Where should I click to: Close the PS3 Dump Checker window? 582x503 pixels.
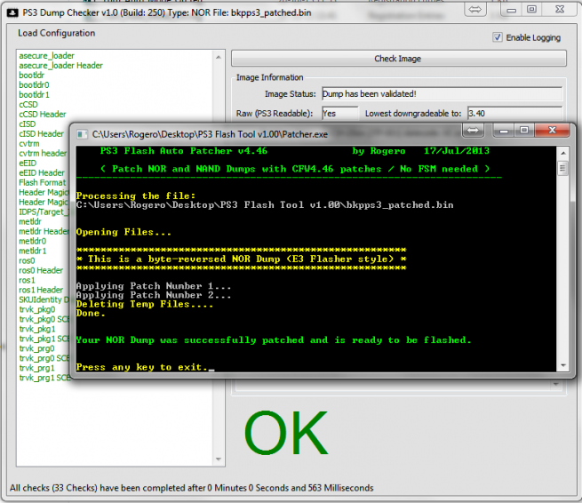click(560, 10)
